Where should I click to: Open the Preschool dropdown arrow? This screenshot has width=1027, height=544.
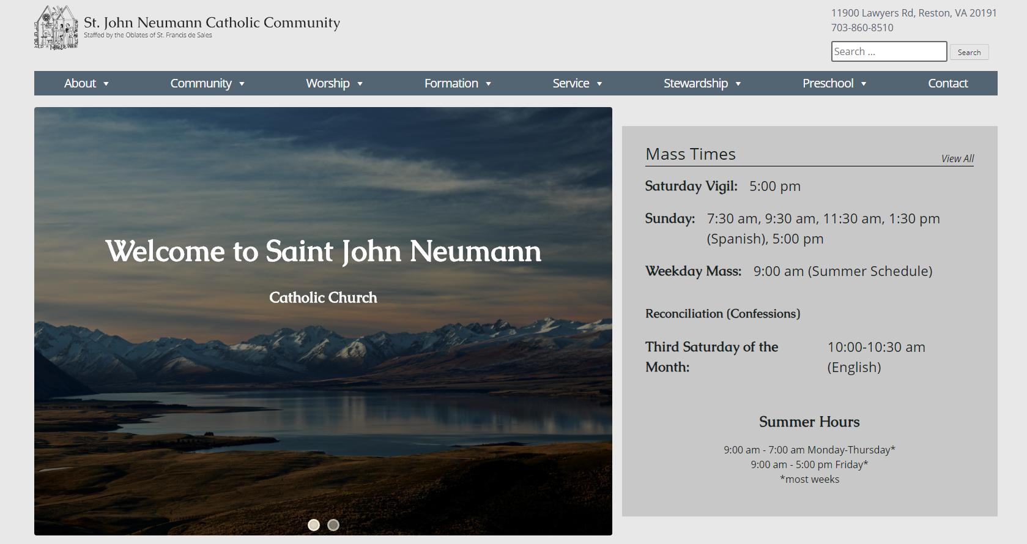[864, 84]
